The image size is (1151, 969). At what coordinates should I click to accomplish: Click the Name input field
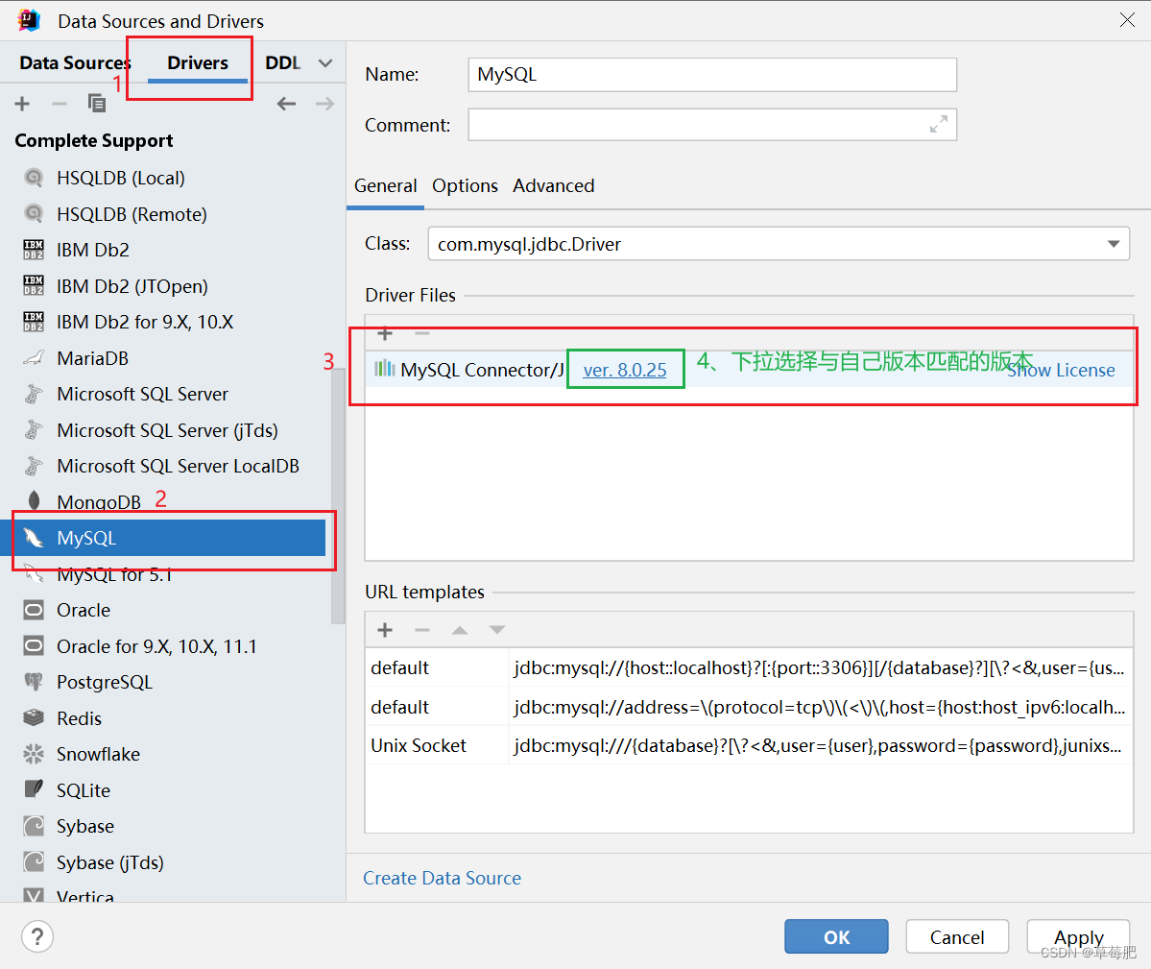tap(712, 75)
